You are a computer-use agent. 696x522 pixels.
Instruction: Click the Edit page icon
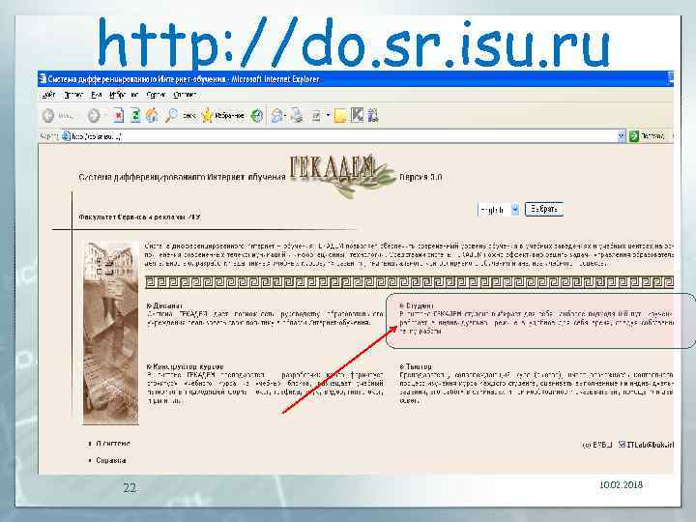click(315, 116)
